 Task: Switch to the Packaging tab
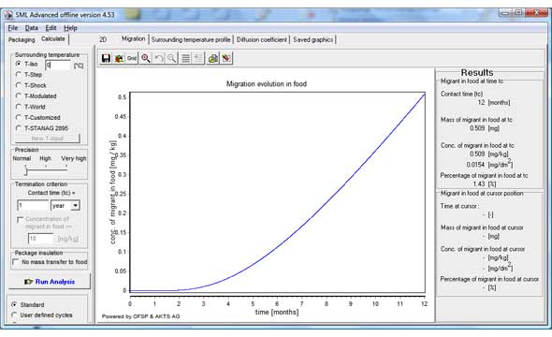click(22, 39)
